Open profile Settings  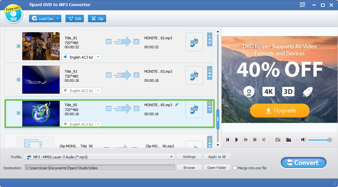tap(189, 157)
